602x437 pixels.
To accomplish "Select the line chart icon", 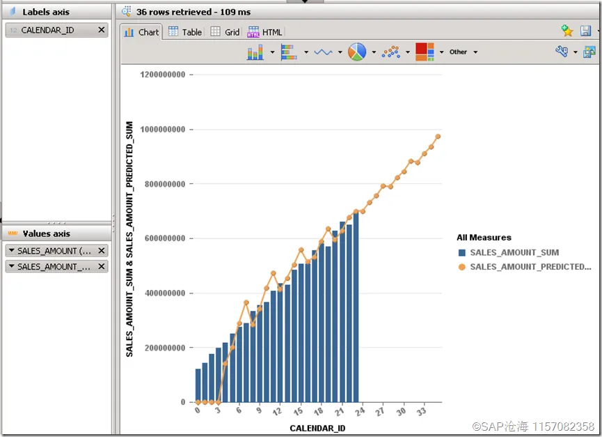I will [323, 52].
